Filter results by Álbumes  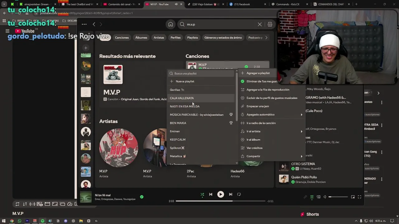coord(141,38)
